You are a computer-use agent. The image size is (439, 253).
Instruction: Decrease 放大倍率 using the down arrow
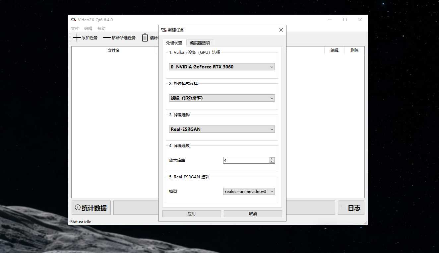click(272, 162)
